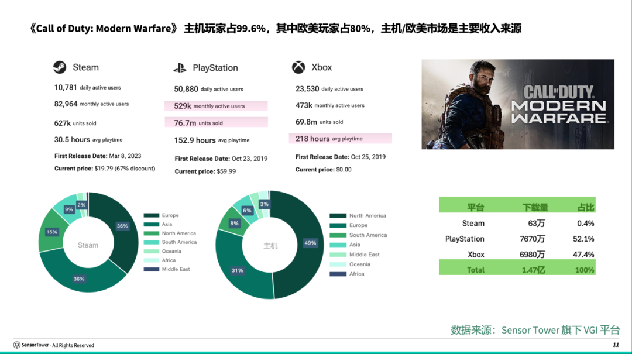Select the 52.1% share cell
632x354 pixels.
(583, 239)
